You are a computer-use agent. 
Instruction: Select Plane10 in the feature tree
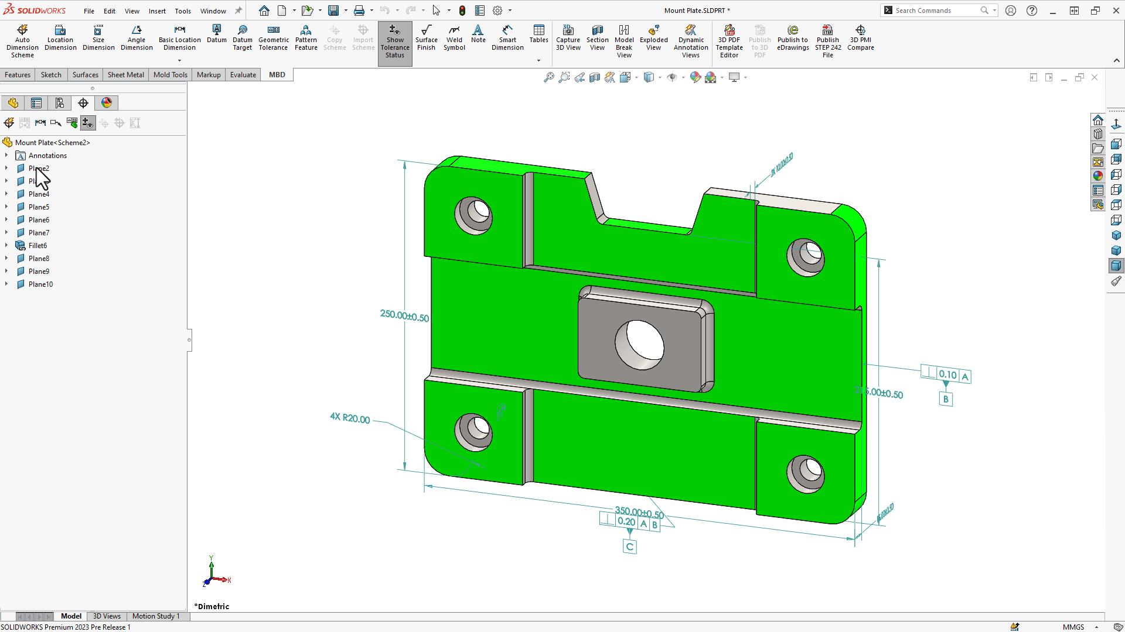[x=41, y=284]
